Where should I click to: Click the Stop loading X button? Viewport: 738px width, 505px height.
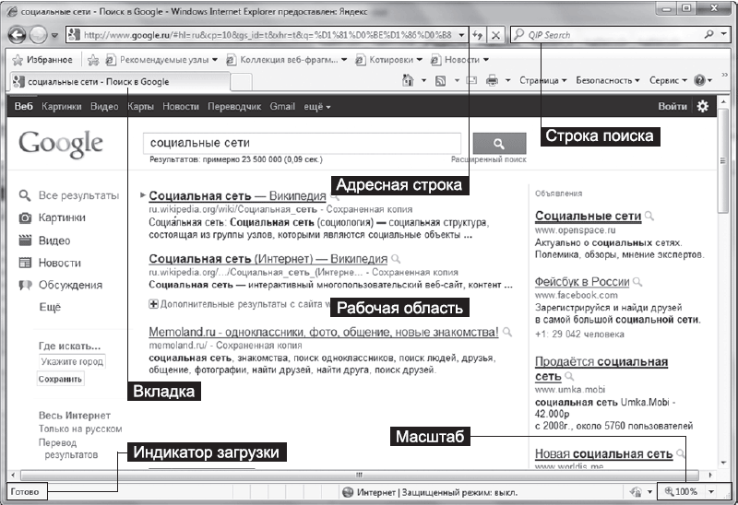click(496, 35)
